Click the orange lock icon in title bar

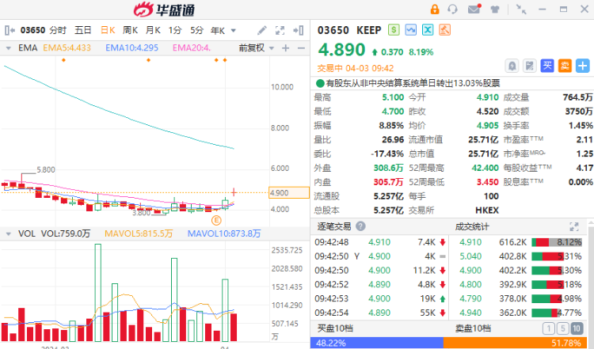435,9
